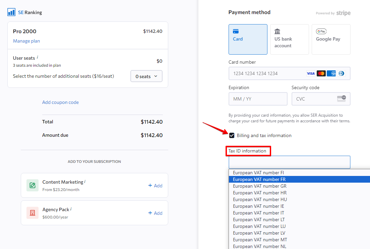Viewport: 370px width, 249px height.
Task: Click Add coupon code link
Action: click(60, 102)
